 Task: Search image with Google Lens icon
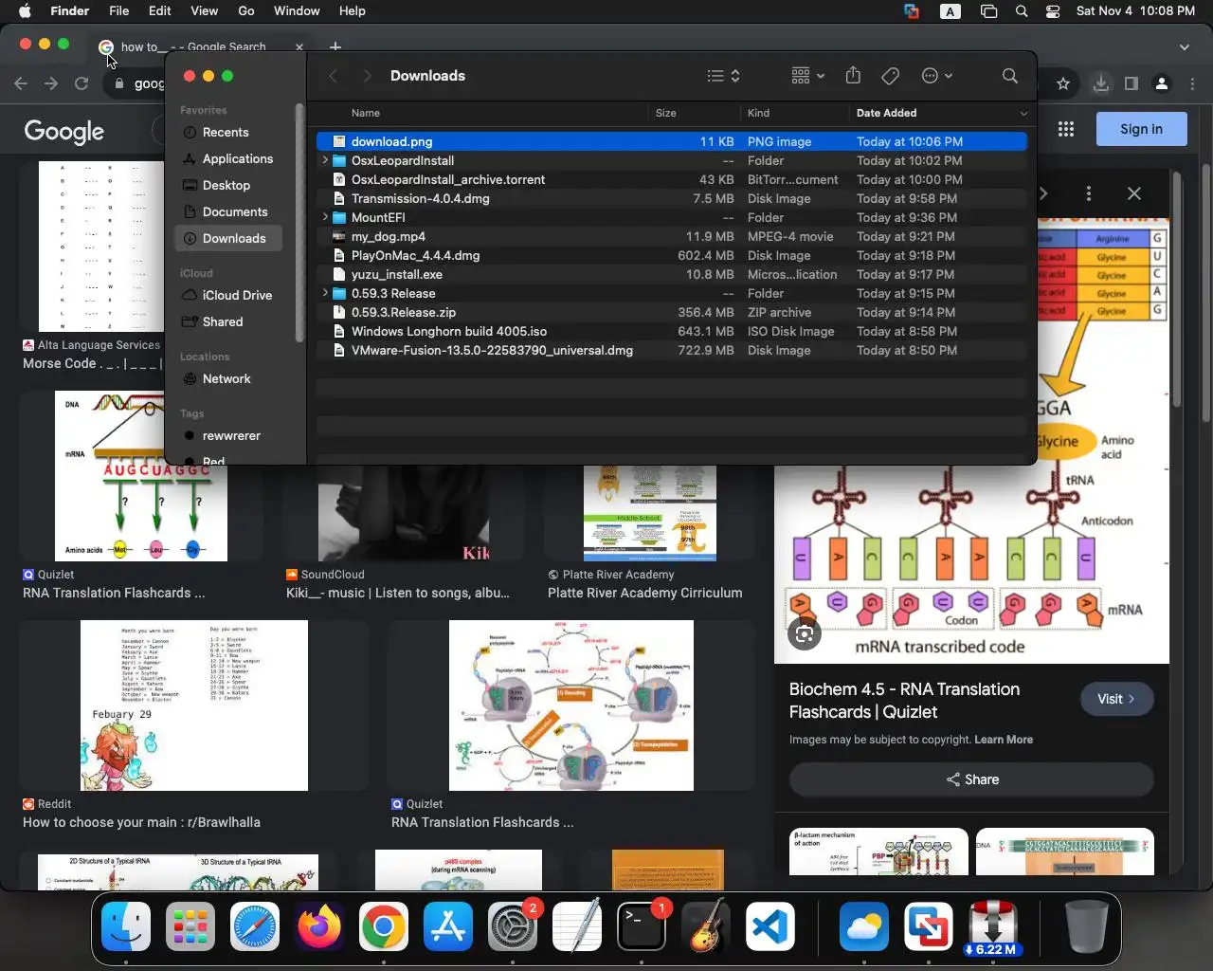(805, 634)
